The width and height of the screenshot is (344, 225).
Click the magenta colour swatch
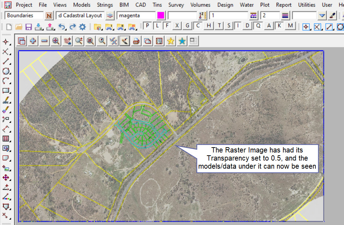[x=161, y=15]
